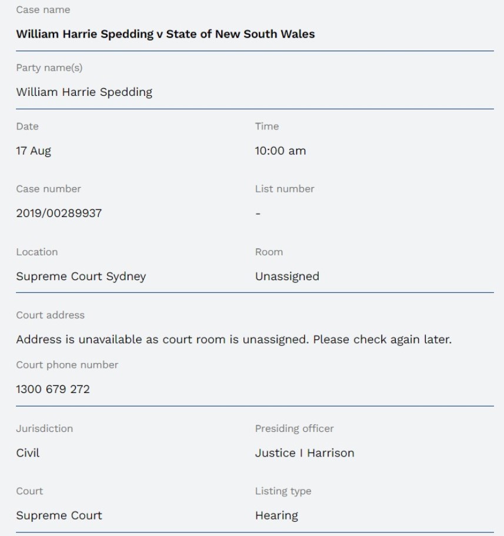Click the Supreme Court value under Court
The height and width of the screenshot is (536, 504).
pyautogui.click(x=59, y=516)
